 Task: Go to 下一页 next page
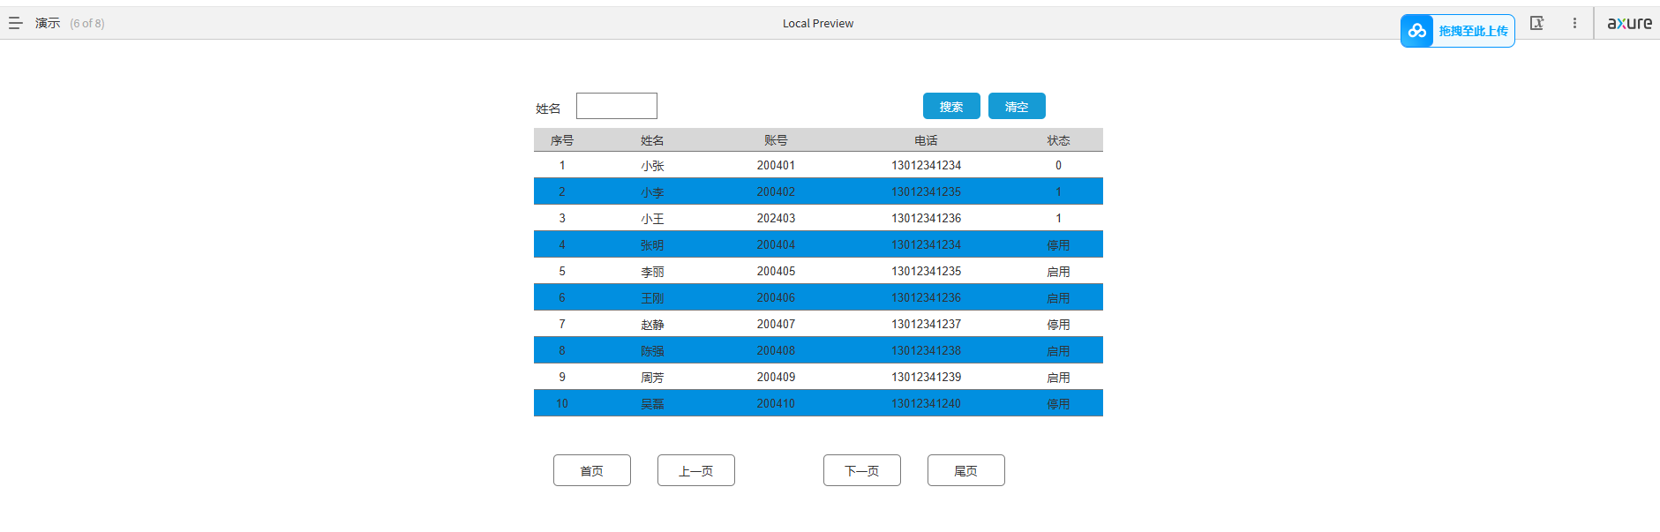click(x=862, y=470)
